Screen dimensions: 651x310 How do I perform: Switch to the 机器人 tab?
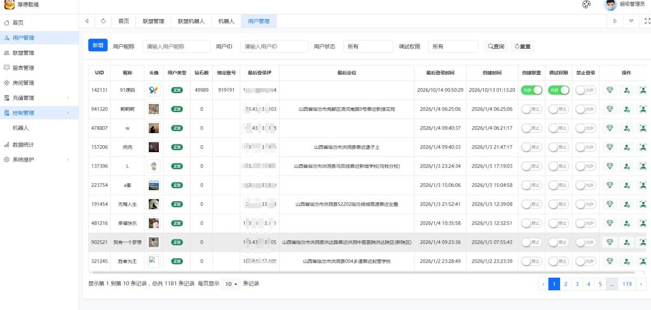pyautogui.click(x=226, y=21)
